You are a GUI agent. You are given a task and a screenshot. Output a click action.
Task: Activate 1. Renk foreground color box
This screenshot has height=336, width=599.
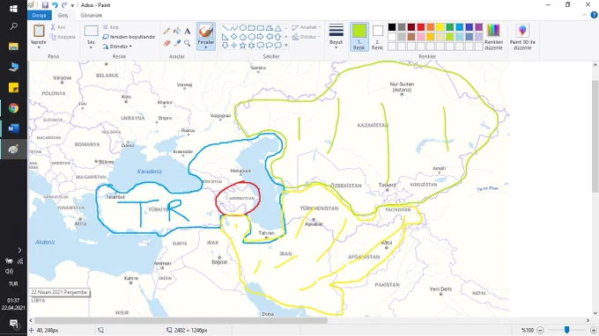click(x=359, y=37)
